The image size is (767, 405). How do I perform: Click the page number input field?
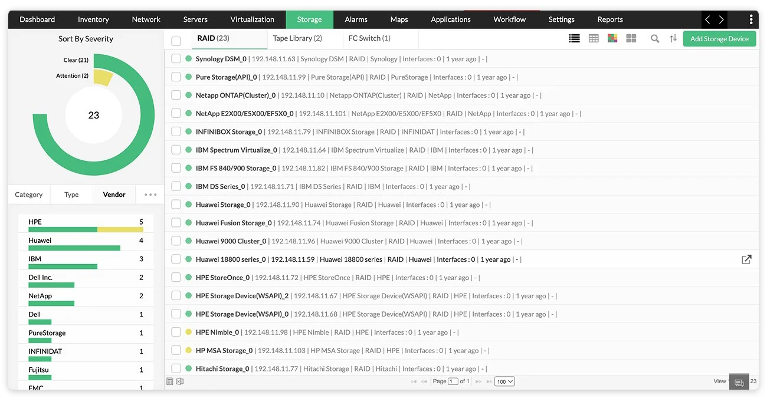point(453,381)
